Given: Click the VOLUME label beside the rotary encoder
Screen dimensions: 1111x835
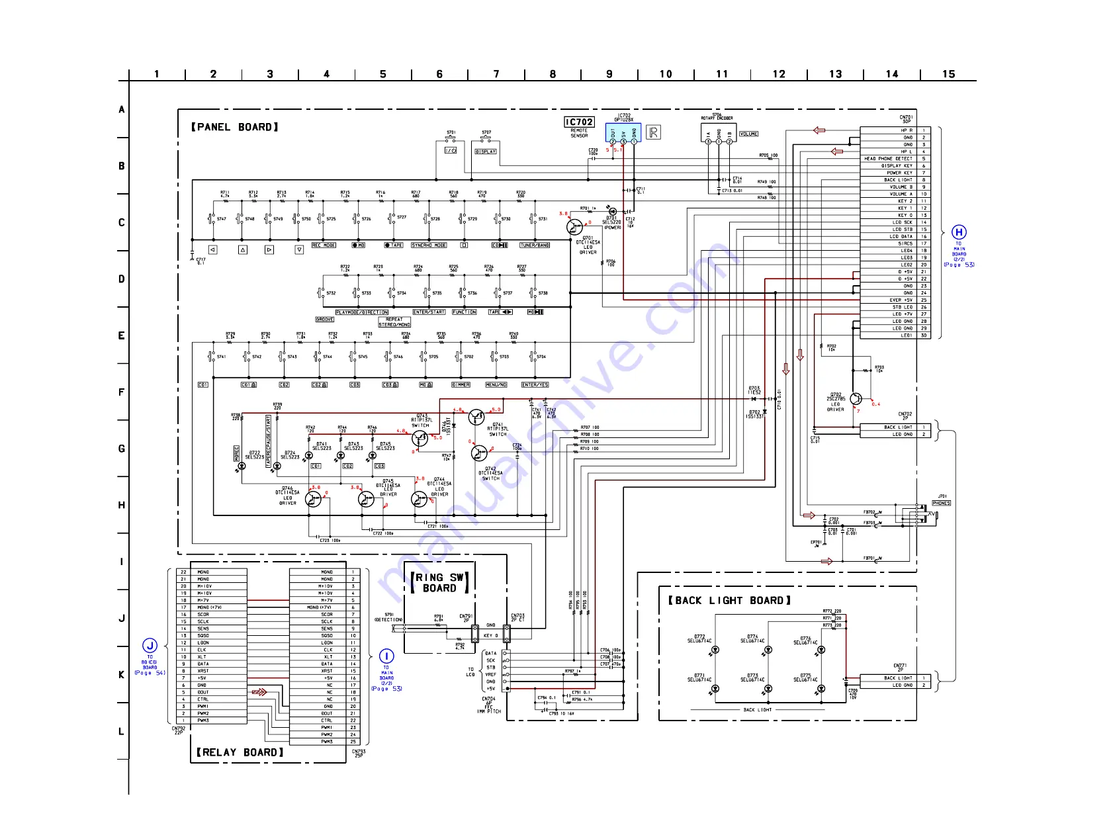Looking at the screenshot, I should [x=748, y=134].
